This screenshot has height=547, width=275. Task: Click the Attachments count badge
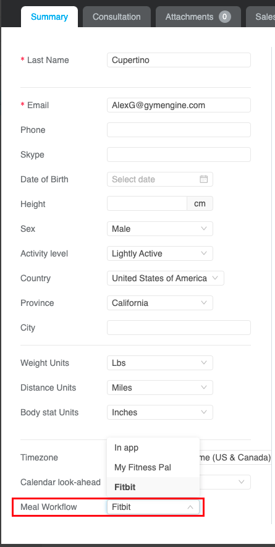pyautogui.click(x=225, y=17)
